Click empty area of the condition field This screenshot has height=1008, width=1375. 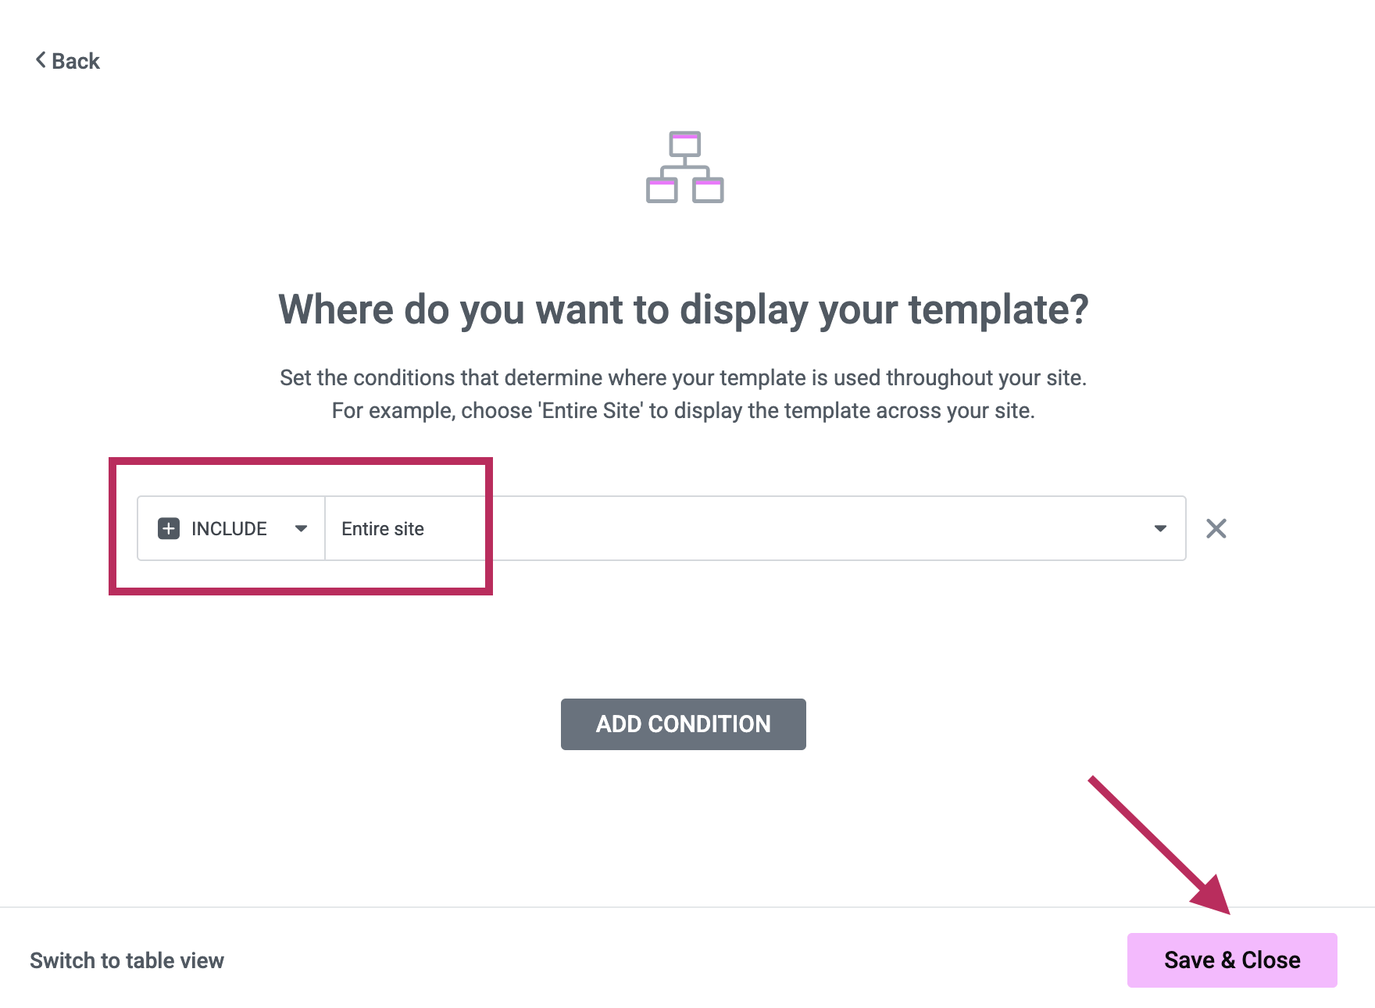pos(781,529)
